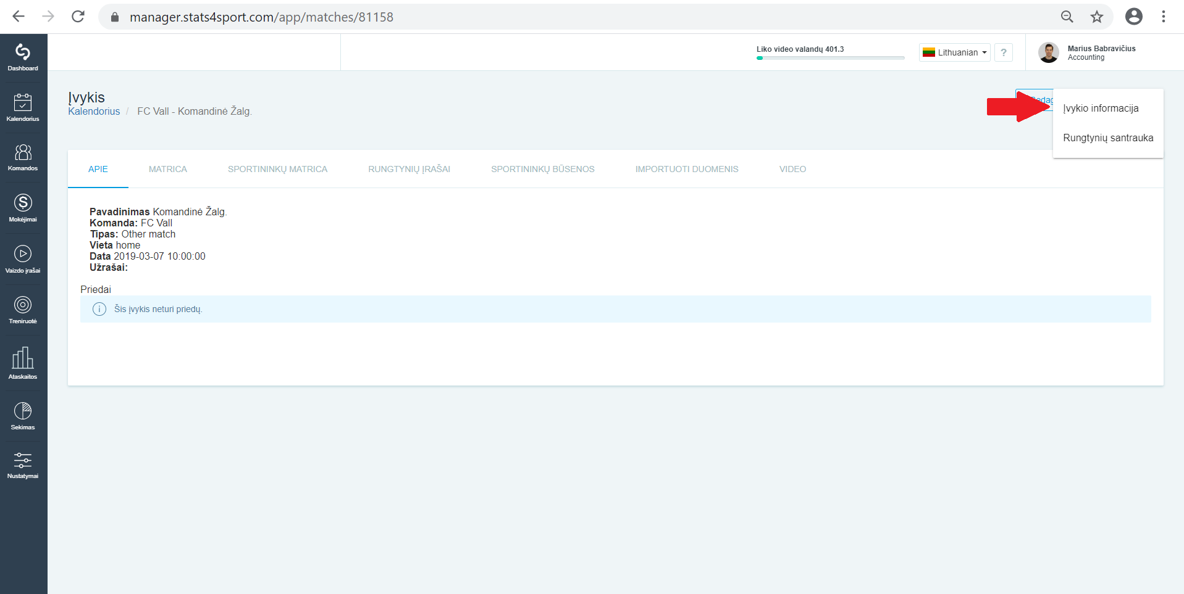Click the video hours remaining progress bar

tap(831, 58)
